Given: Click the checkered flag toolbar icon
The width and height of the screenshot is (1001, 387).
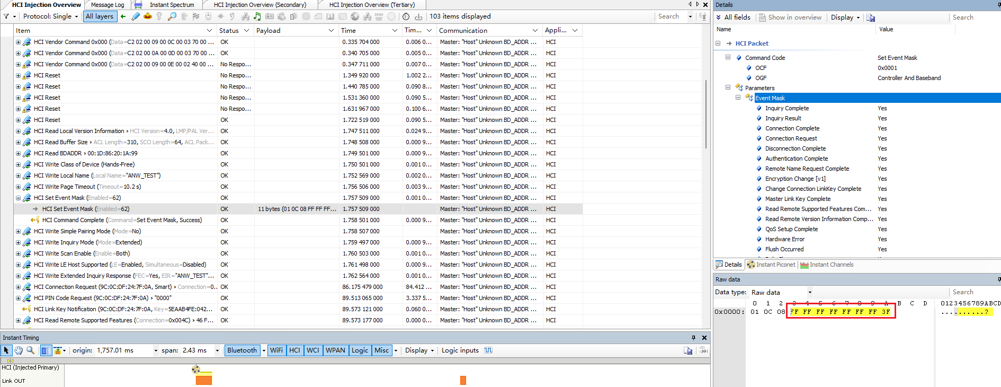Looking at the screenshot, I should pyautogui.click(x=196, y=16).
